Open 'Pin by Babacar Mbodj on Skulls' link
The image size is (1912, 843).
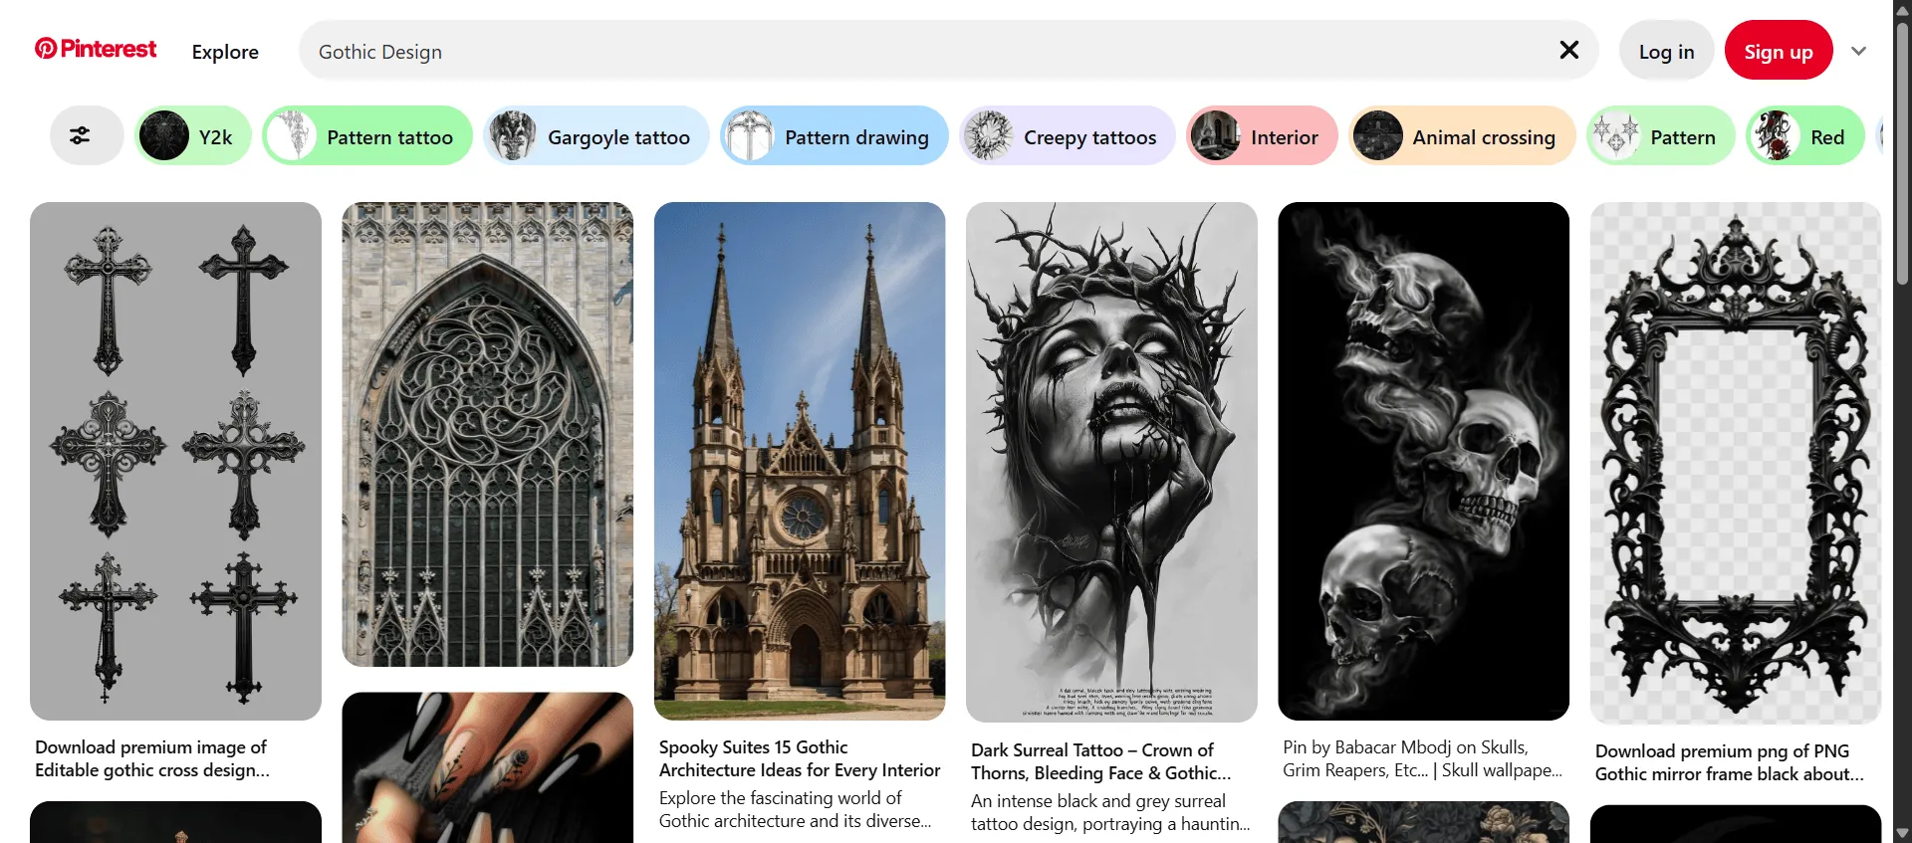pos(1422,758)
